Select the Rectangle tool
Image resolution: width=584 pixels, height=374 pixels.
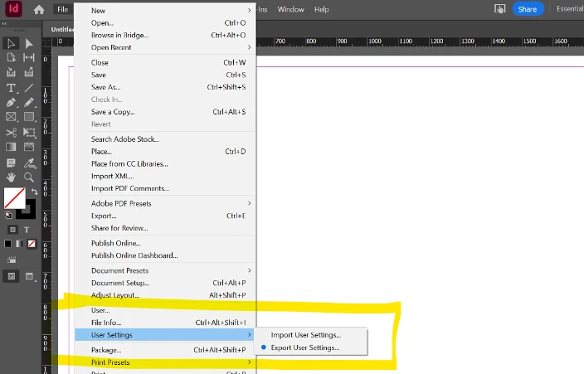(x=29, y=117)
